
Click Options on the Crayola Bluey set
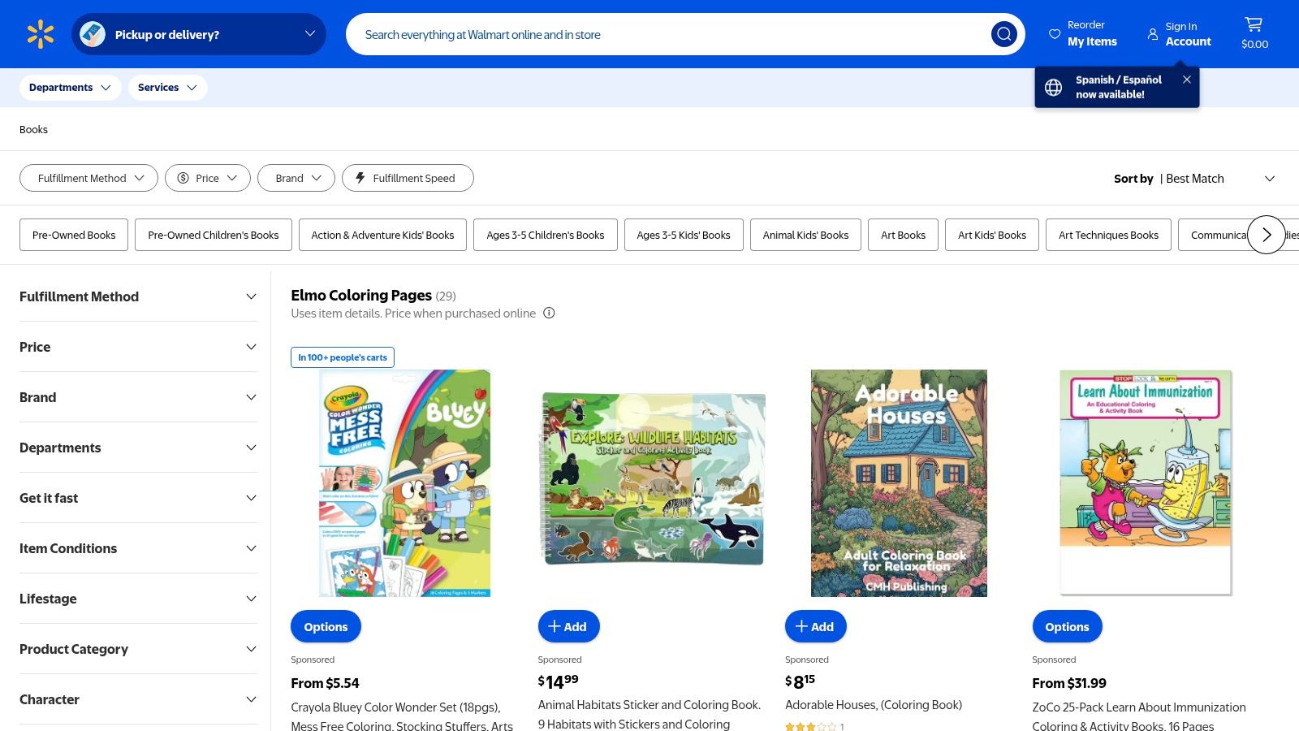click(325, 625)
